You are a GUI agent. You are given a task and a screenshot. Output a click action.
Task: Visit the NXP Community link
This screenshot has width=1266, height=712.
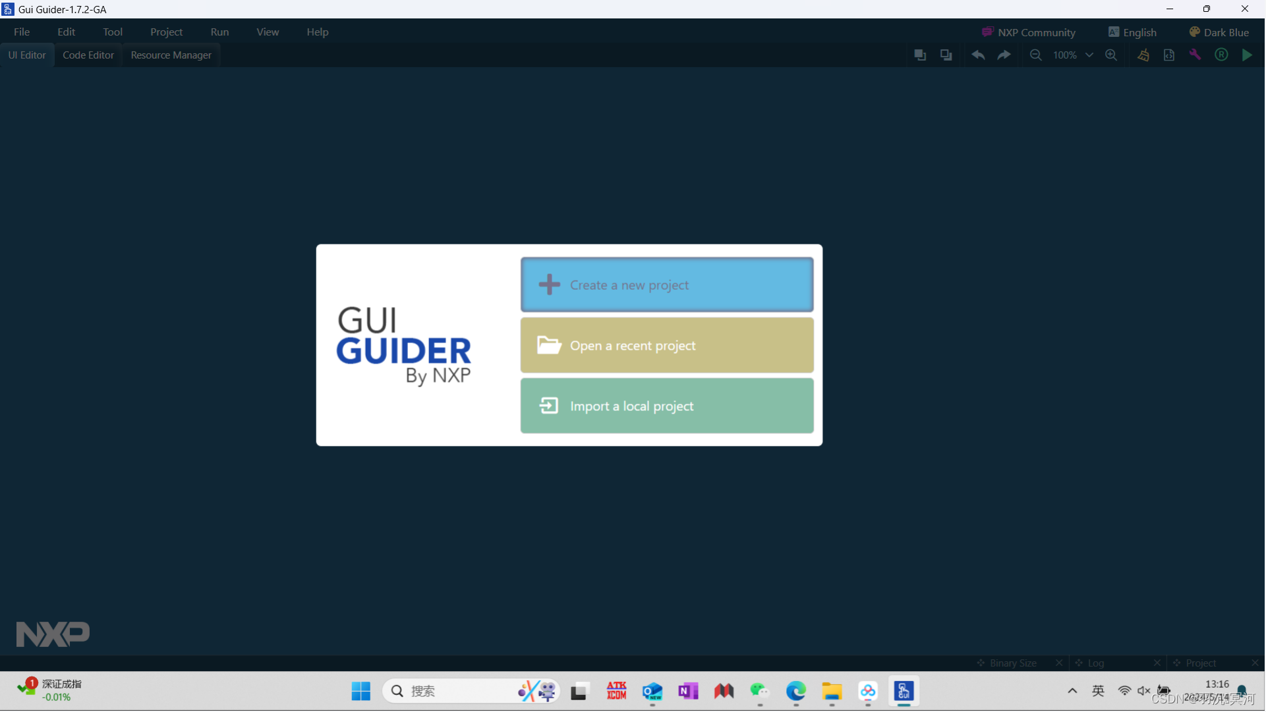point(1029,32)
